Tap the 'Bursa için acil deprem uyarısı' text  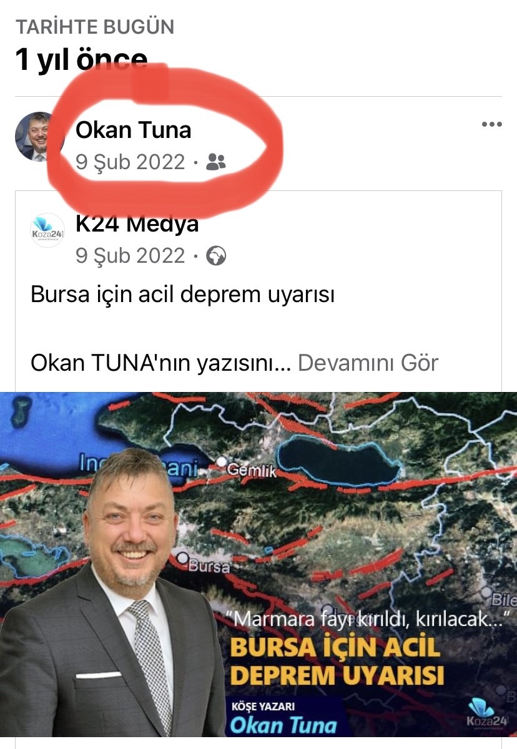point(182,295)
